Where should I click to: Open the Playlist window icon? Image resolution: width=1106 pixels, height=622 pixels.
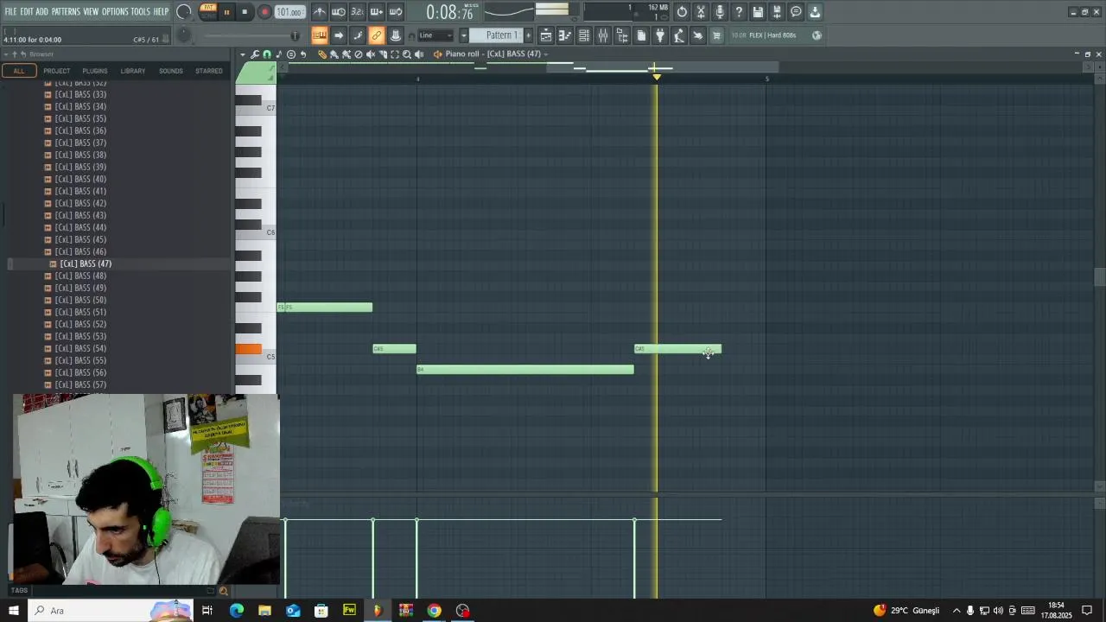point(546,35)
